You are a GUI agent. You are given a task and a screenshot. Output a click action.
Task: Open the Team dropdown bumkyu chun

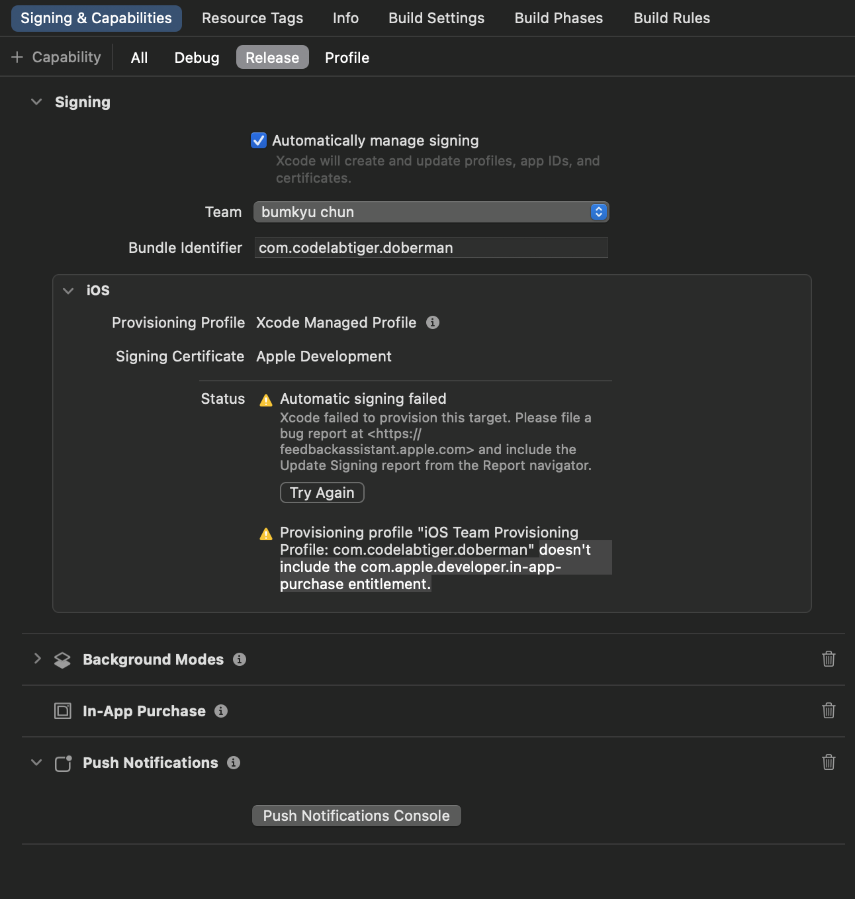tap(431, 212)
